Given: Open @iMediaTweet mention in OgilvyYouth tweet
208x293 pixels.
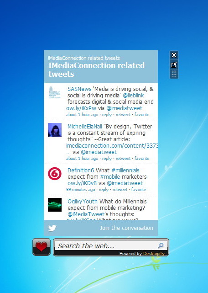Looking at the screenshot, I should click(86, 214).
